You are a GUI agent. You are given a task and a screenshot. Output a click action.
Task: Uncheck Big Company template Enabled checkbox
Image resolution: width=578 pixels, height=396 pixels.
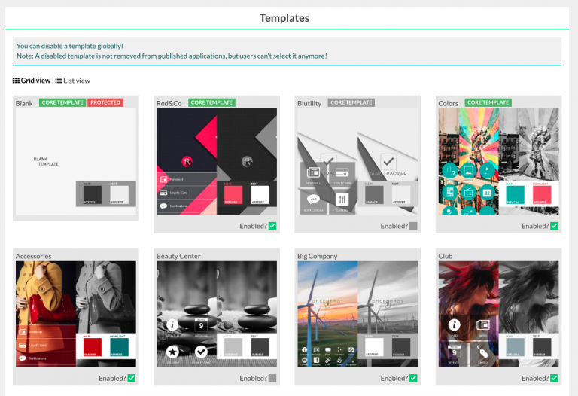(413, 378)
